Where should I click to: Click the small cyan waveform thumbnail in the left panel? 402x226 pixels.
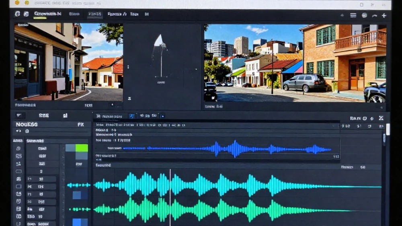pyautogui.click(x=79, y=185)
